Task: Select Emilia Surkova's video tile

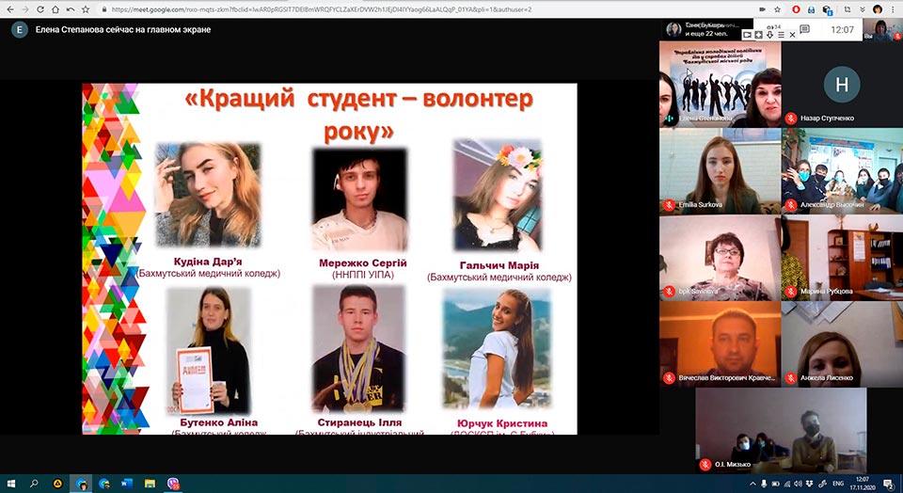Action: [721, 171]
